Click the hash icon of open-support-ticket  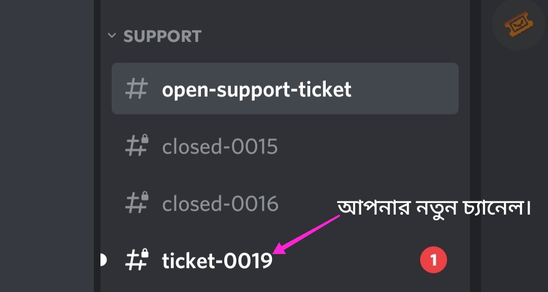(136, 89)
